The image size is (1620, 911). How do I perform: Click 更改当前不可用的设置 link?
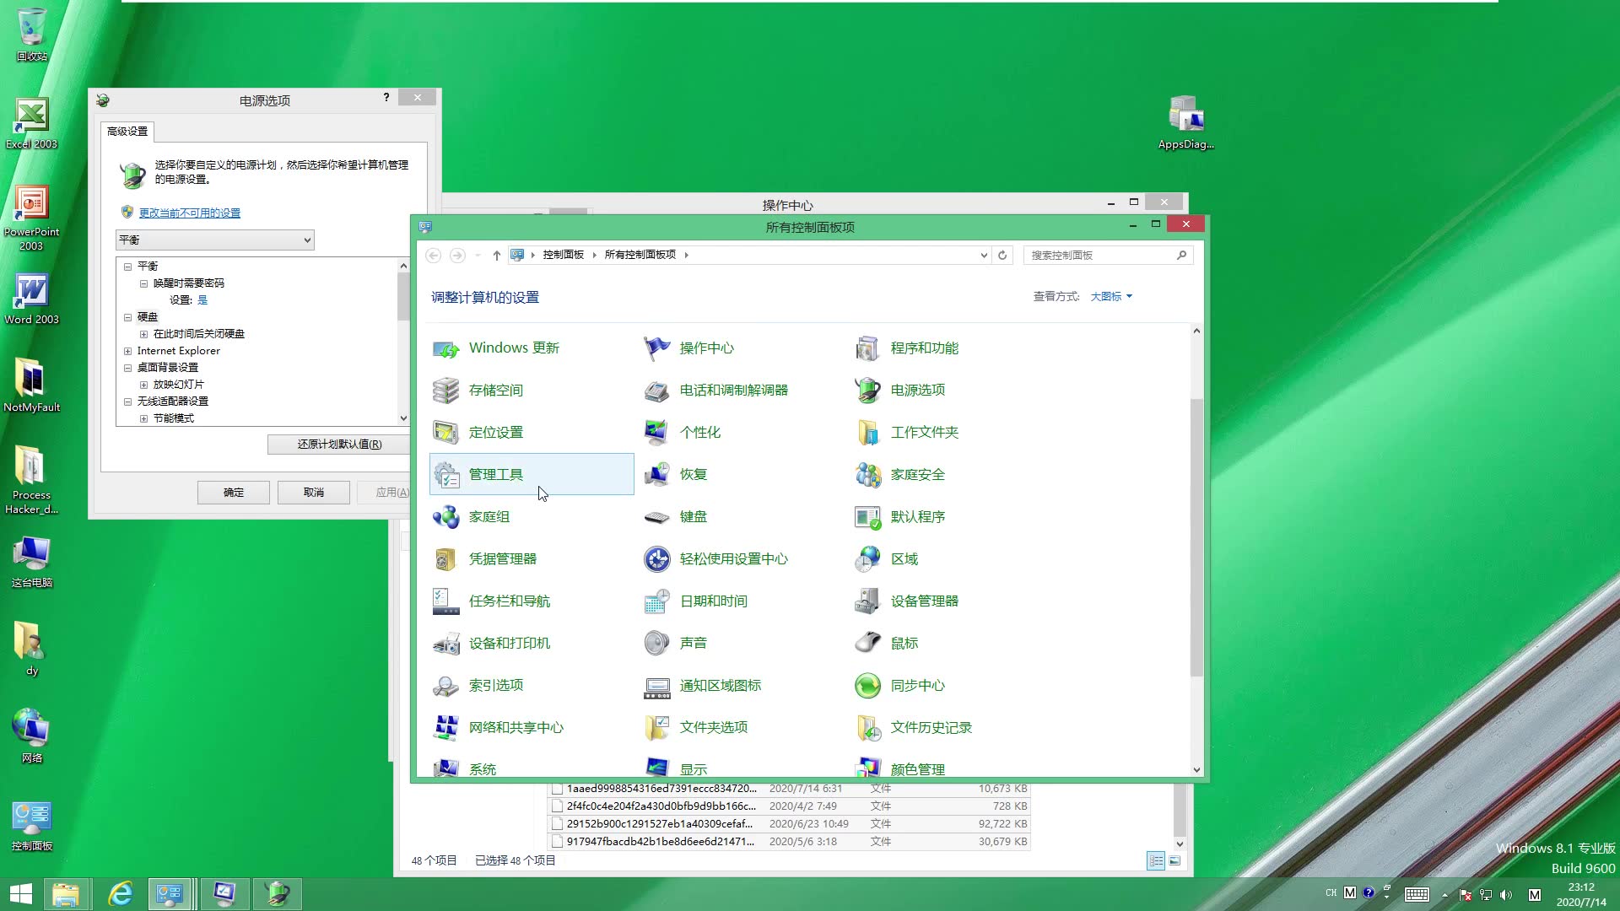(x=189, y=213)
